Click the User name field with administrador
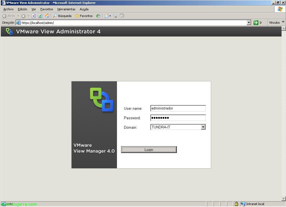Screen dimensions: 286x207 (x=178, y=108)
